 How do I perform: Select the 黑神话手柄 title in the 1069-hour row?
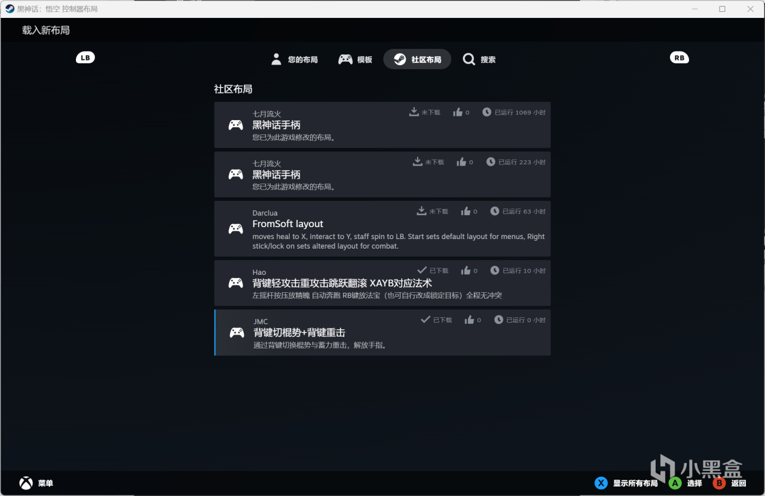(276, 125)
